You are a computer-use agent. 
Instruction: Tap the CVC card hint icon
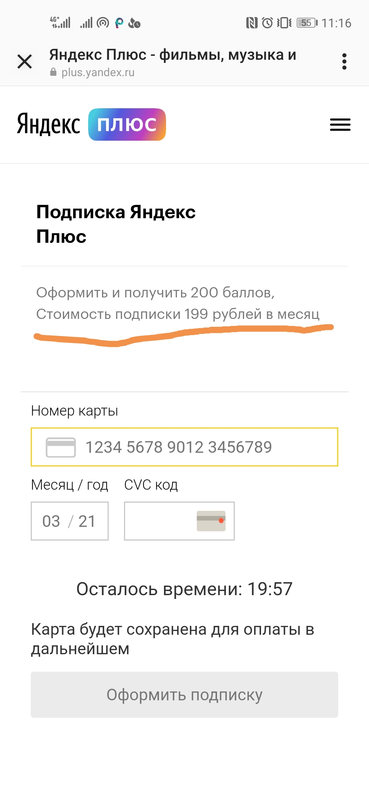click(211, 521)
